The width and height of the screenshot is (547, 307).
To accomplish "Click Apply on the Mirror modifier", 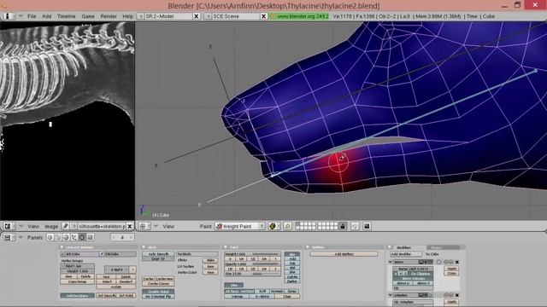I will click(x=451, y=269).
